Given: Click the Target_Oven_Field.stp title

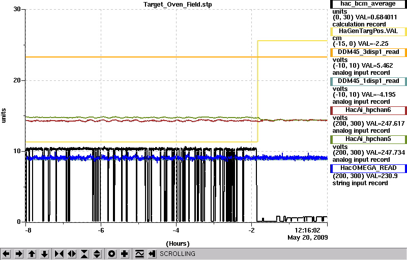Looking at the screenshot, I should tap(178, 5).
